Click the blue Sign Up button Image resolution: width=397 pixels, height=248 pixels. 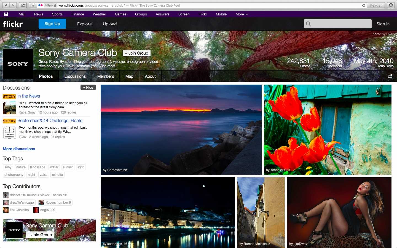tap(52, 24)
